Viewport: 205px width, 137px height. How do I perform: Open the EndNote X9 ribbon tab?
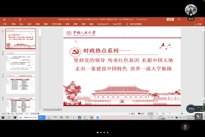(103, 24)
